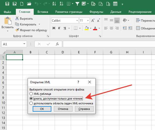This screenshot has width=155, height=130.
Task: Apply red font color A
Action: [95, 28]
